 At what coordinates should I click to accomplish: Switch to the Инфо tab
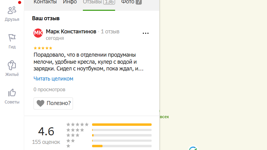[70, 2]
